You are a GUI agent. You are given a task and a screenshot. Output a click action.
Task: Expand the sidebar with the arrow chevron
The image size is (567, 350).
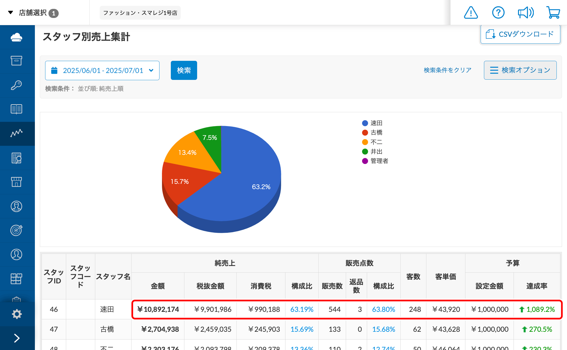point(17,338)
